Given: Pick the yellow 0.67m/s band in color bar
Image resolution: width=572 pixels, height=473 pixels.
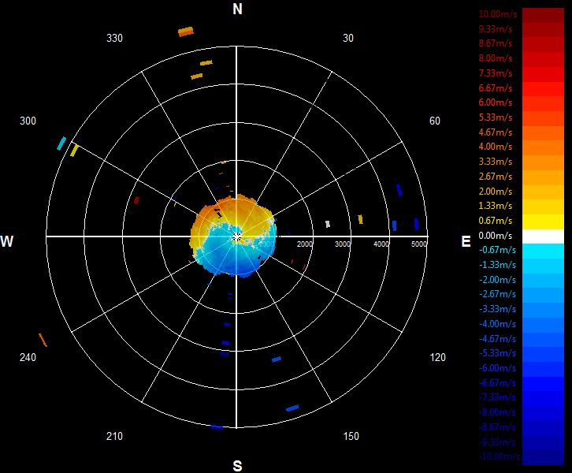Looking at the screenshot, I should coord(543,222).
